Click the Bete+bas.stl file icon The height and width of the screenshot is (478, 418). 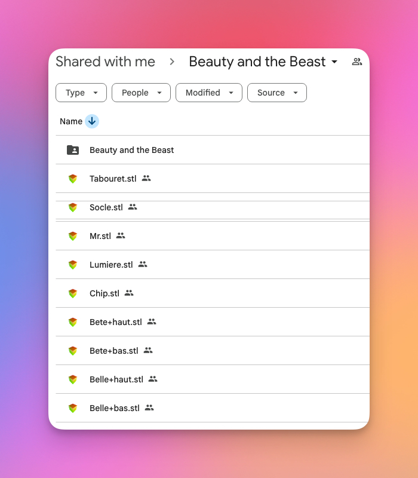(x=73, y=351)
